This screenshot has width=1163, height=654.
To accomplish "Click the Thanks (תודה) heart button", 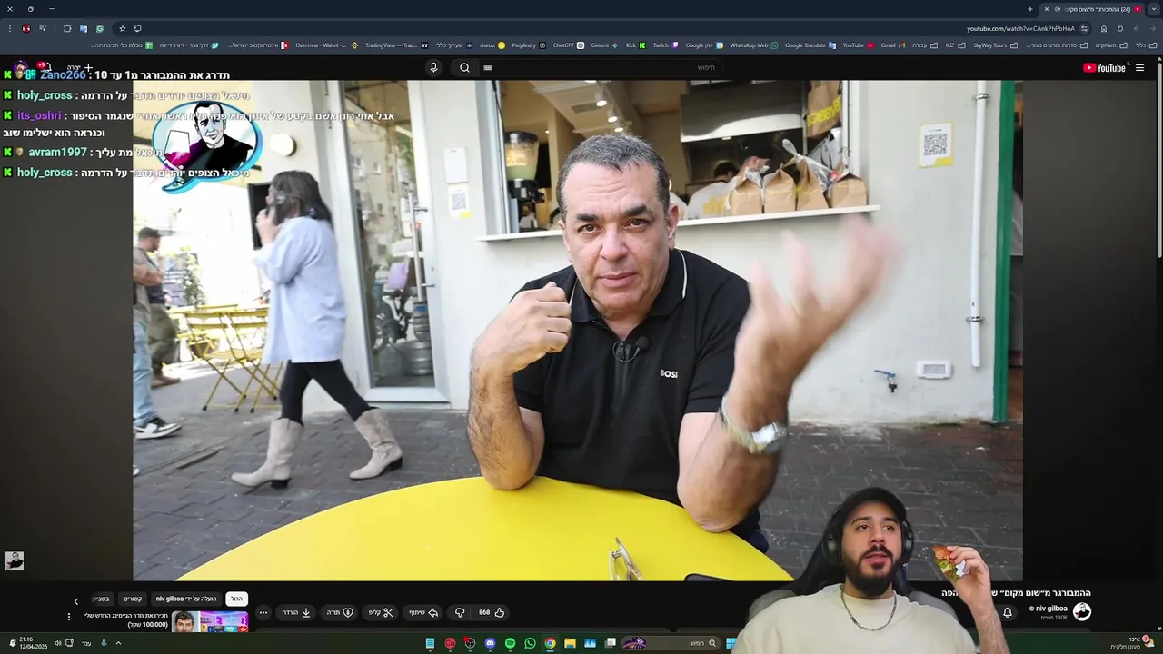I will click(340, 612).
